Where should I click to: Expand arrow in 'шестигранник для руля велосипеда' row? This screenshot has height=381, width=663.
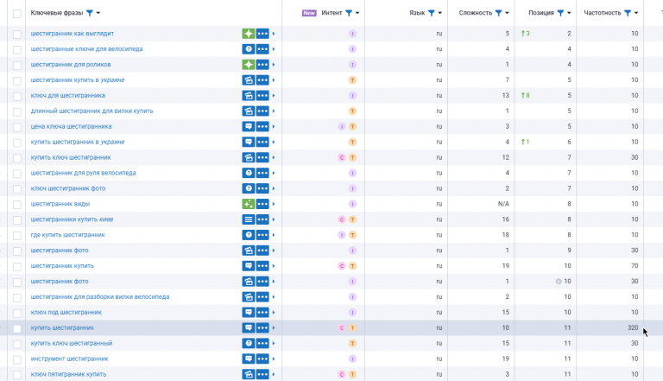coord(274,173)
